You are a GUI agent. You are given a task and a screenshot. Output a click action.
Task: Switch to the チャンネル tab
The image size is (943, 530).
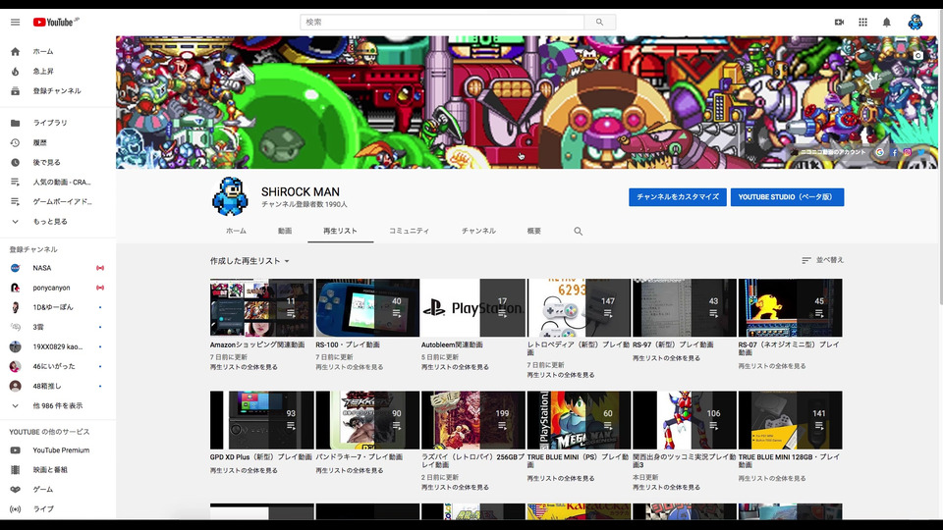[x=478, y=232]
